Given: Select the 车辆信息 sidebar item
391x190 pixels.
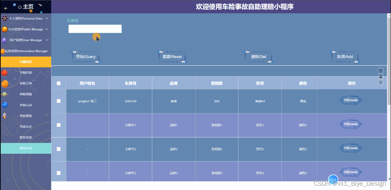Looking at the screenshot, I should [26, 62].
